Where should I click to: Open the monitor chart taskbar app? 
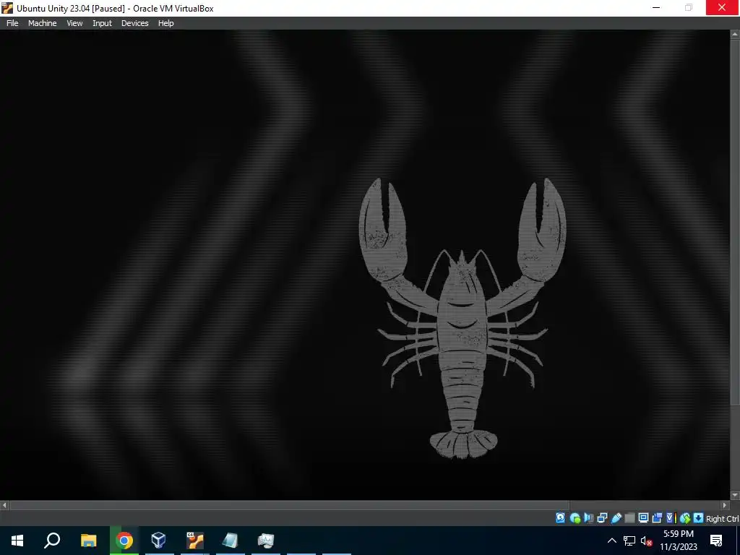[266, 541]
